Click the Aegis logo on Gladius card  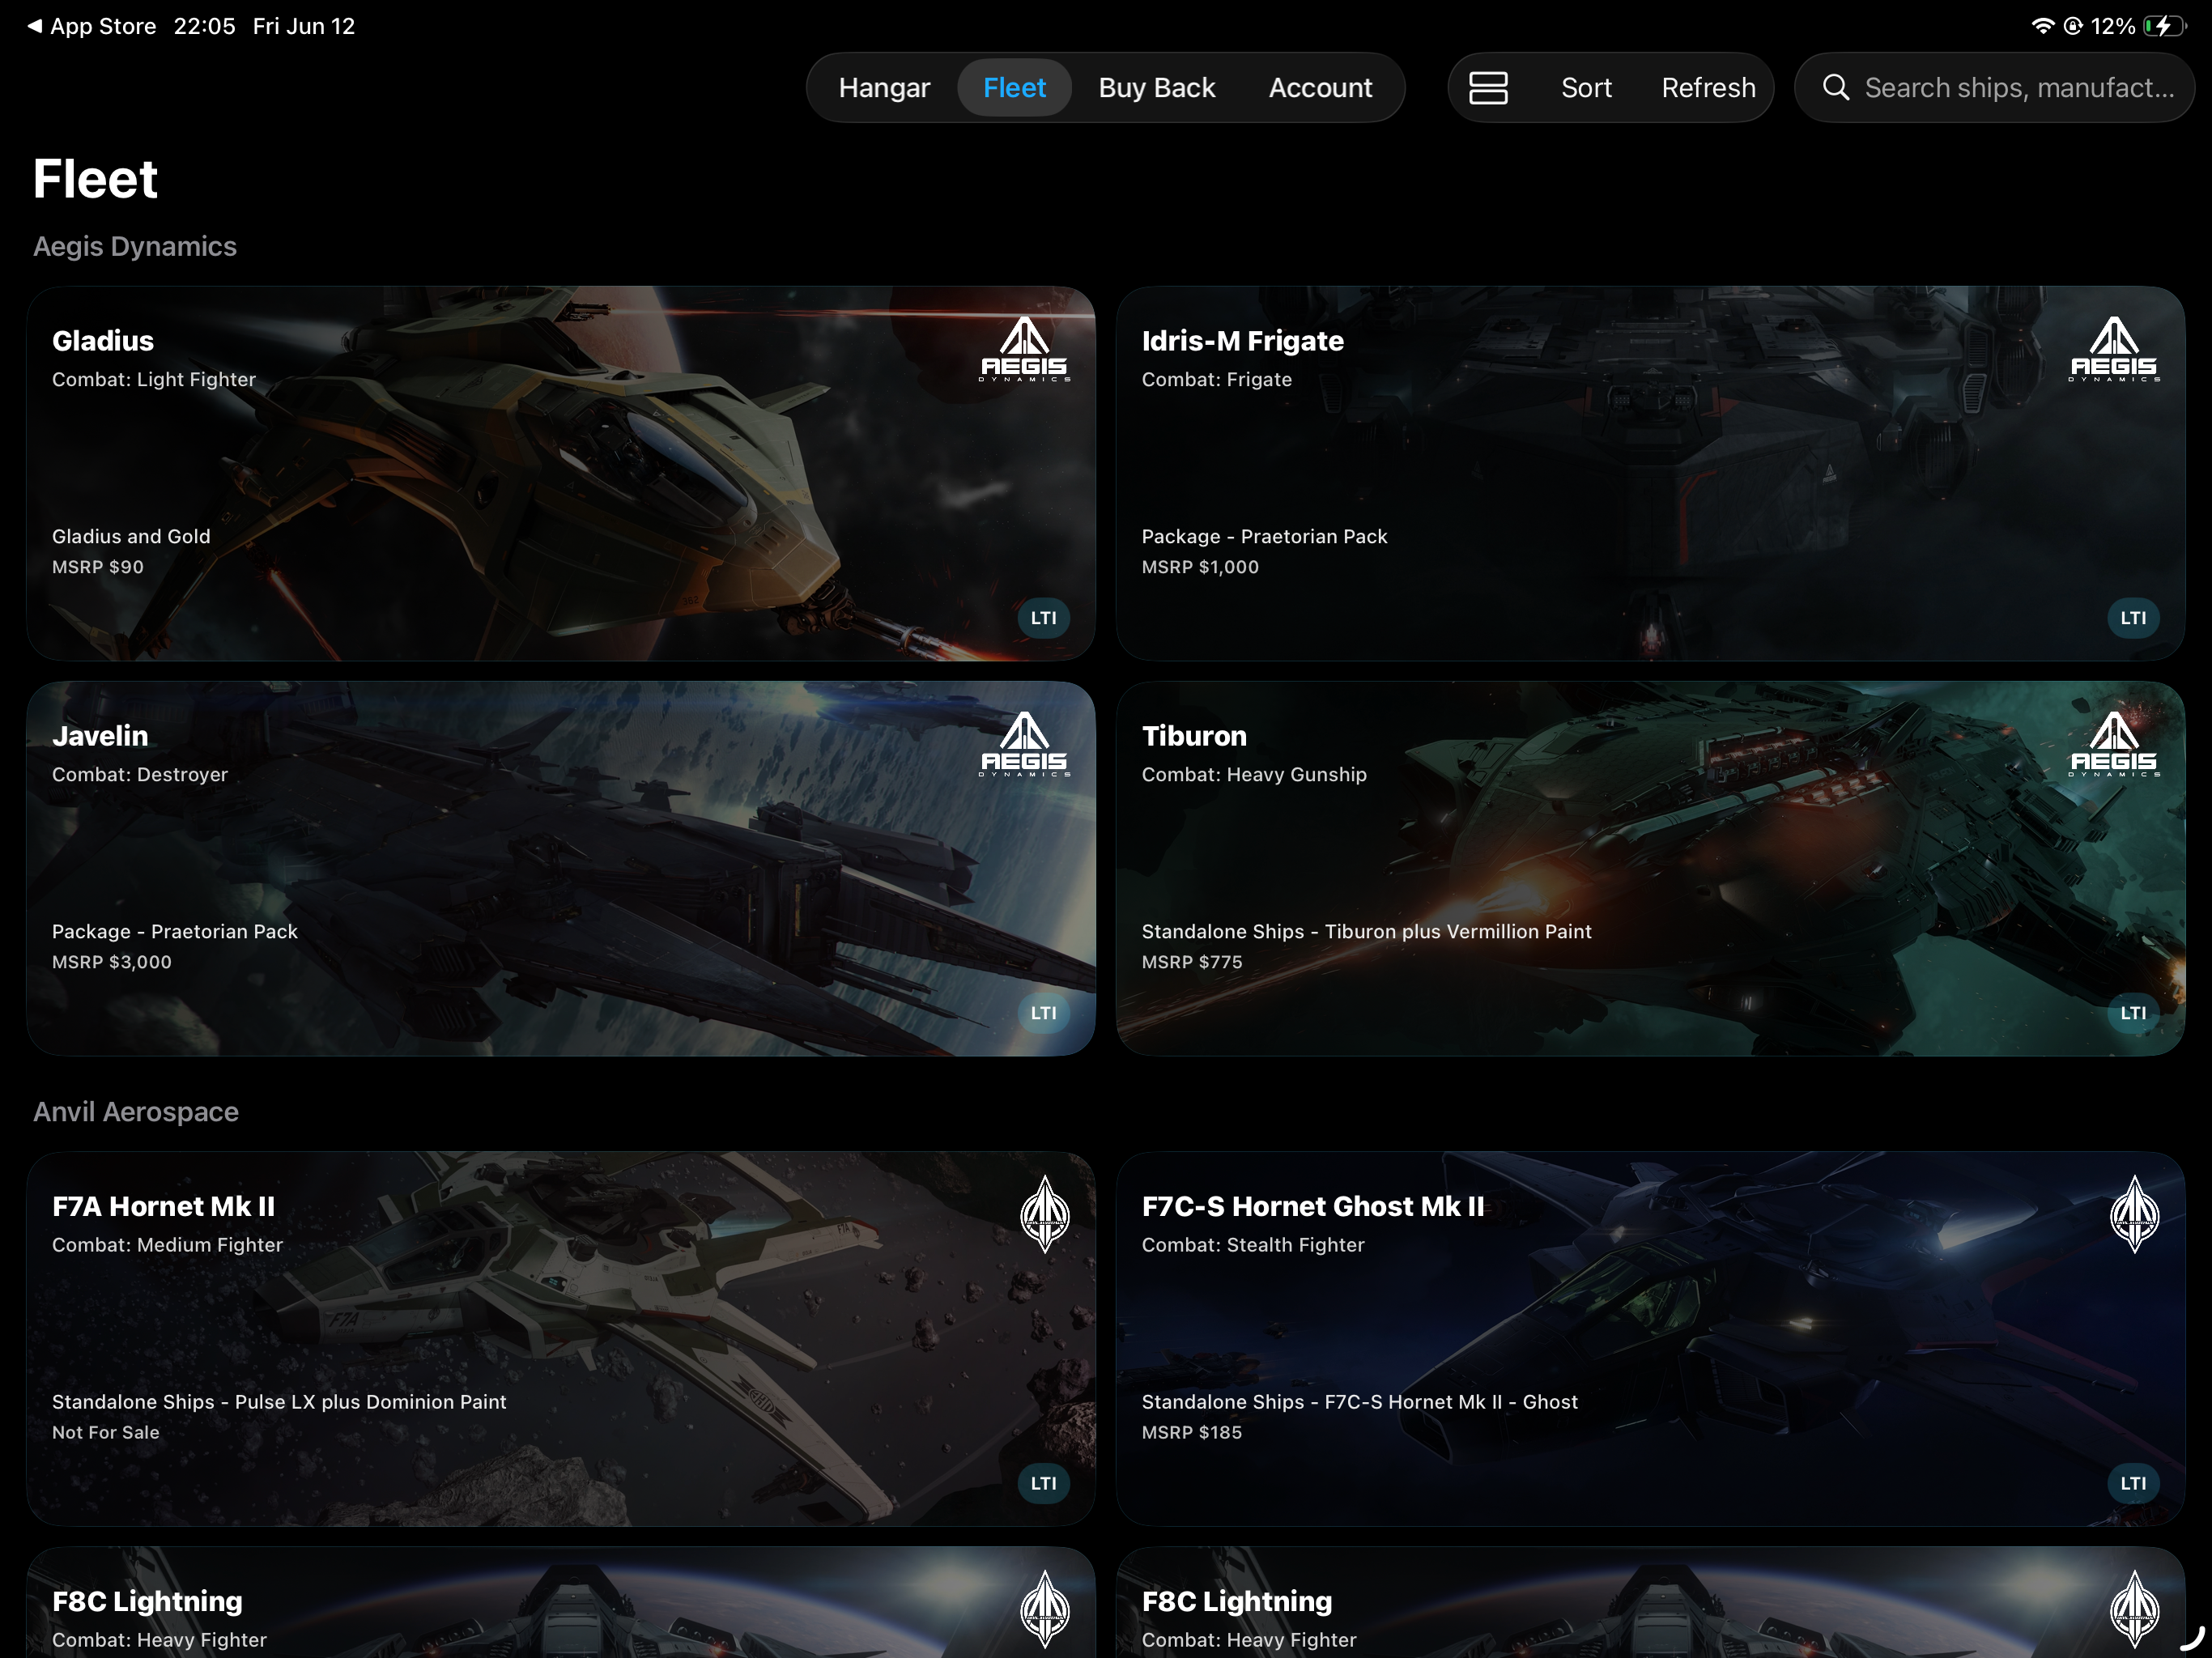pyautogui.click(x=1024, y=349)
